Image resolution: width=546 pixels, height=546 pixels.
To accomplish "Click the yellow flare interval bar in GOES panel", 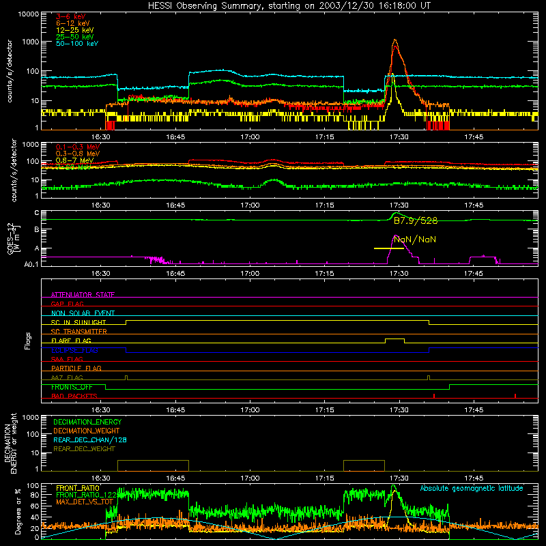I will [388, 248].
